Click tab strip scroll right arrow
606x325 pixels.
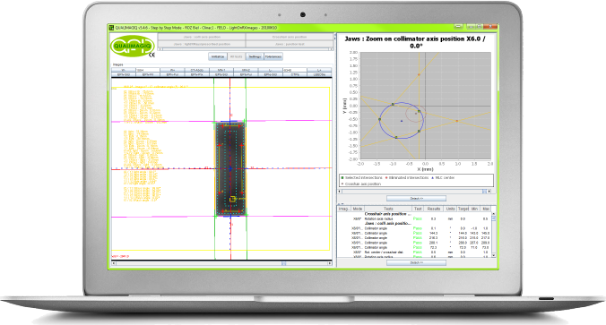[x=331, y=49]
